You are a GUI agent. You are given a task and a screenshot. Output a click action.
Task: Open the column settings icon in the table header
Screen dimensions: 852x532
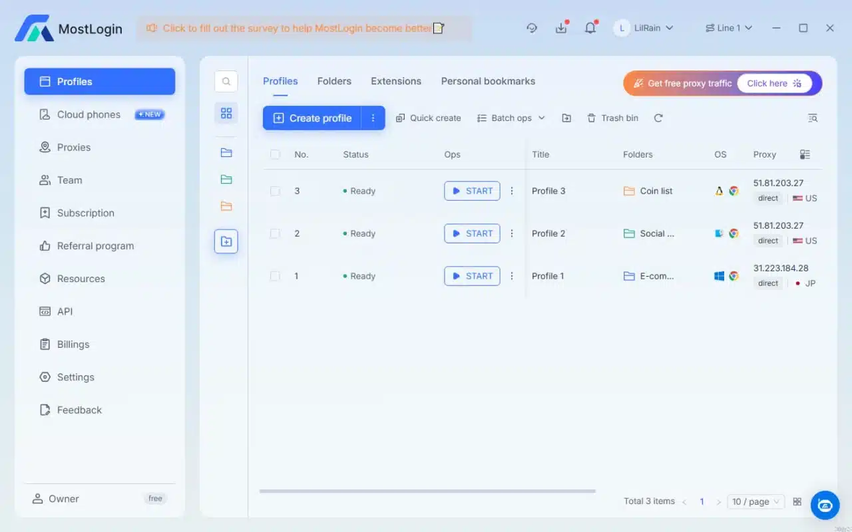pos(805,154)
